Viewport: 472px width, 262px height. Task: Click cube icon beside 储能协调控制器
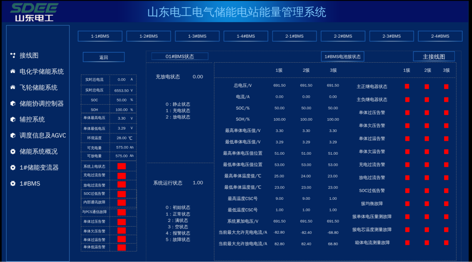point(13,104)
